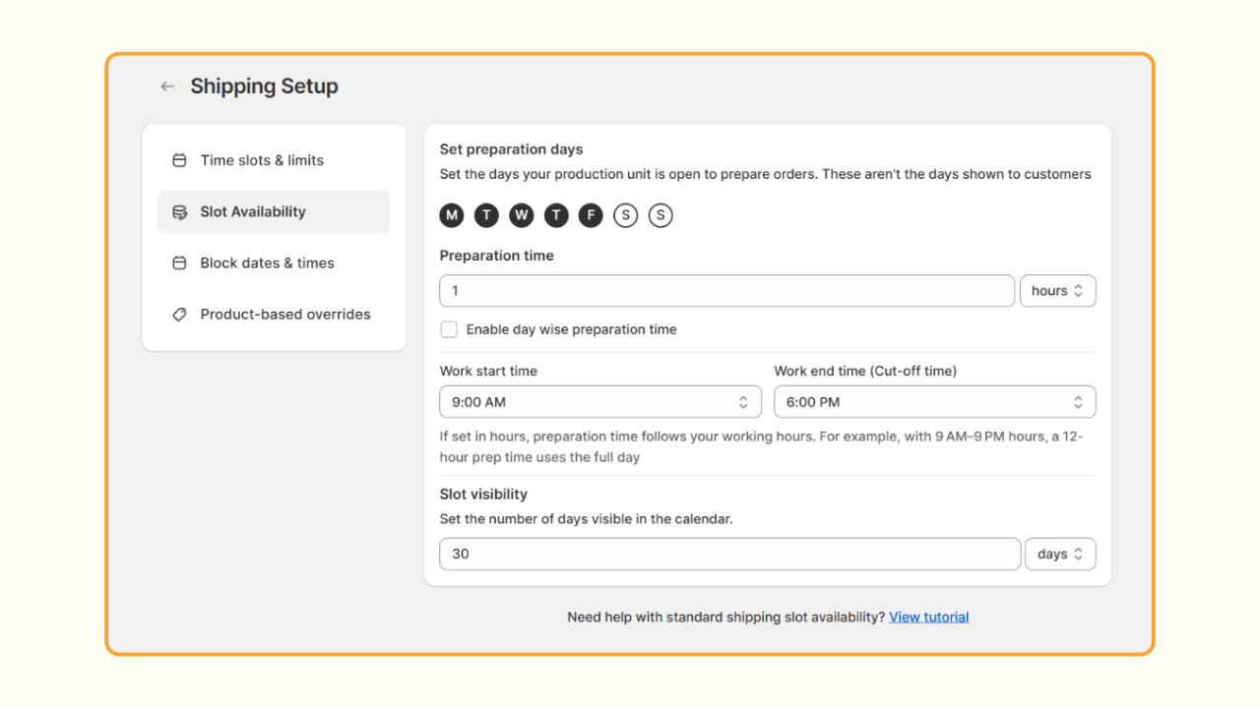Open the Work end time 6:00 PM dropdown
The height and width of the screenshot is (708, 1260).
(x=935, y=402)
